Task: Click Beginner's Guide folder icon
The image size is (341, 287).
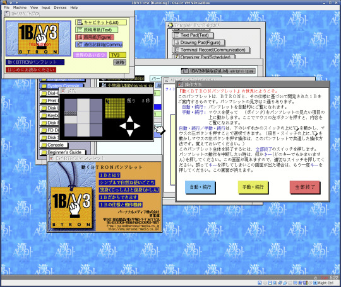Action: [x=63, y=152]
